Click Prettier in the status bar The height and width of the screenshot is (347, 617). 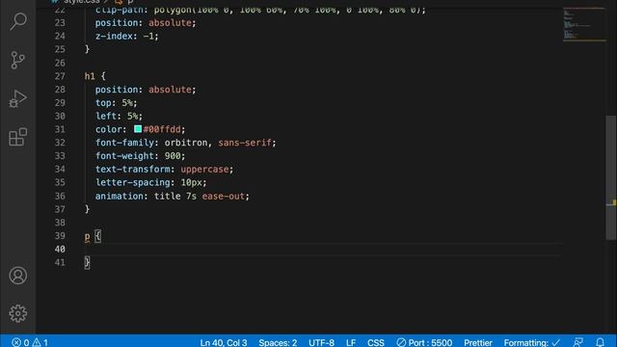[x=478, y=342]
